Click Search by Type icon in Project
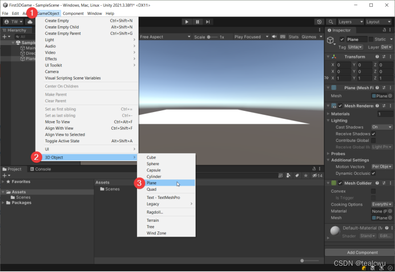 288,175
